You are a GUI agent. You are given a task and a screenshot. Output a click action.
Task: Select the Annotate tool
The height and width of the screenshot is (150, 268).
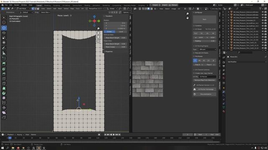[x=4, y=48]
